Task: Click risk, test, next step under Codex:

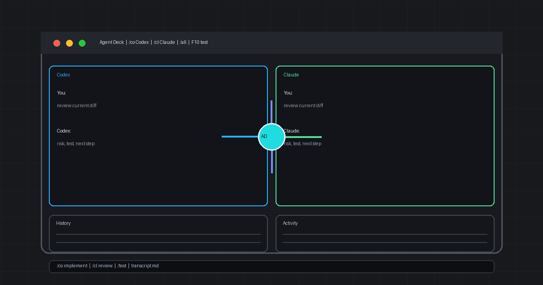Action: tap(76, 144)
